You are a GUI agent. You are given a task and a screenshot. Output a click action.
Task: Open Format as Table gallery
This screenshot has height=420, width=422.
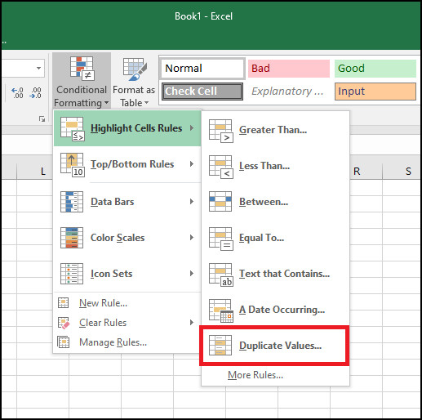coord(134,81)
